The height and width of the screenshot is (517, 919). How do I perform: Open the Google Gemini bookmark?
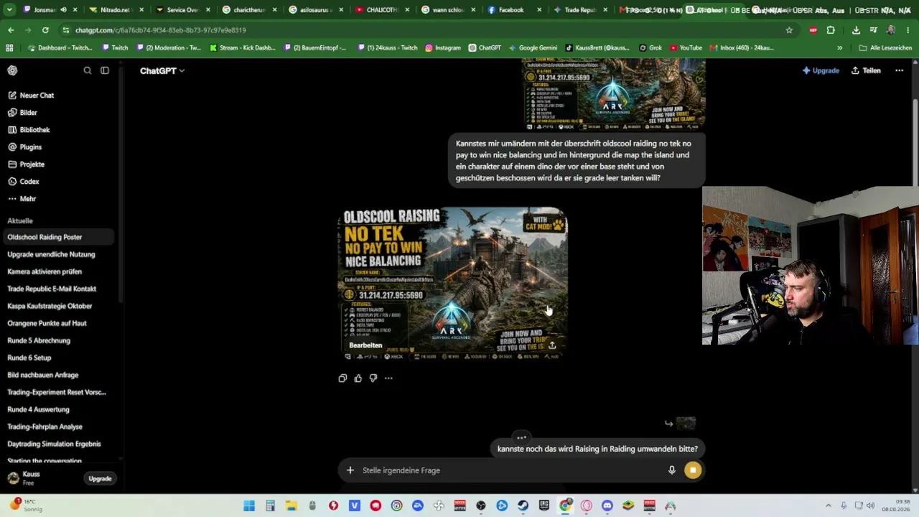click(x=533, y=48)
